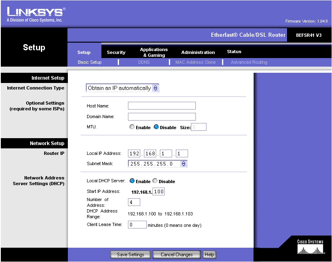332x262 pixels.
Task: Open the Internet Connection Type dropdown
Action: pyautogui.click(x=123, y=88)
